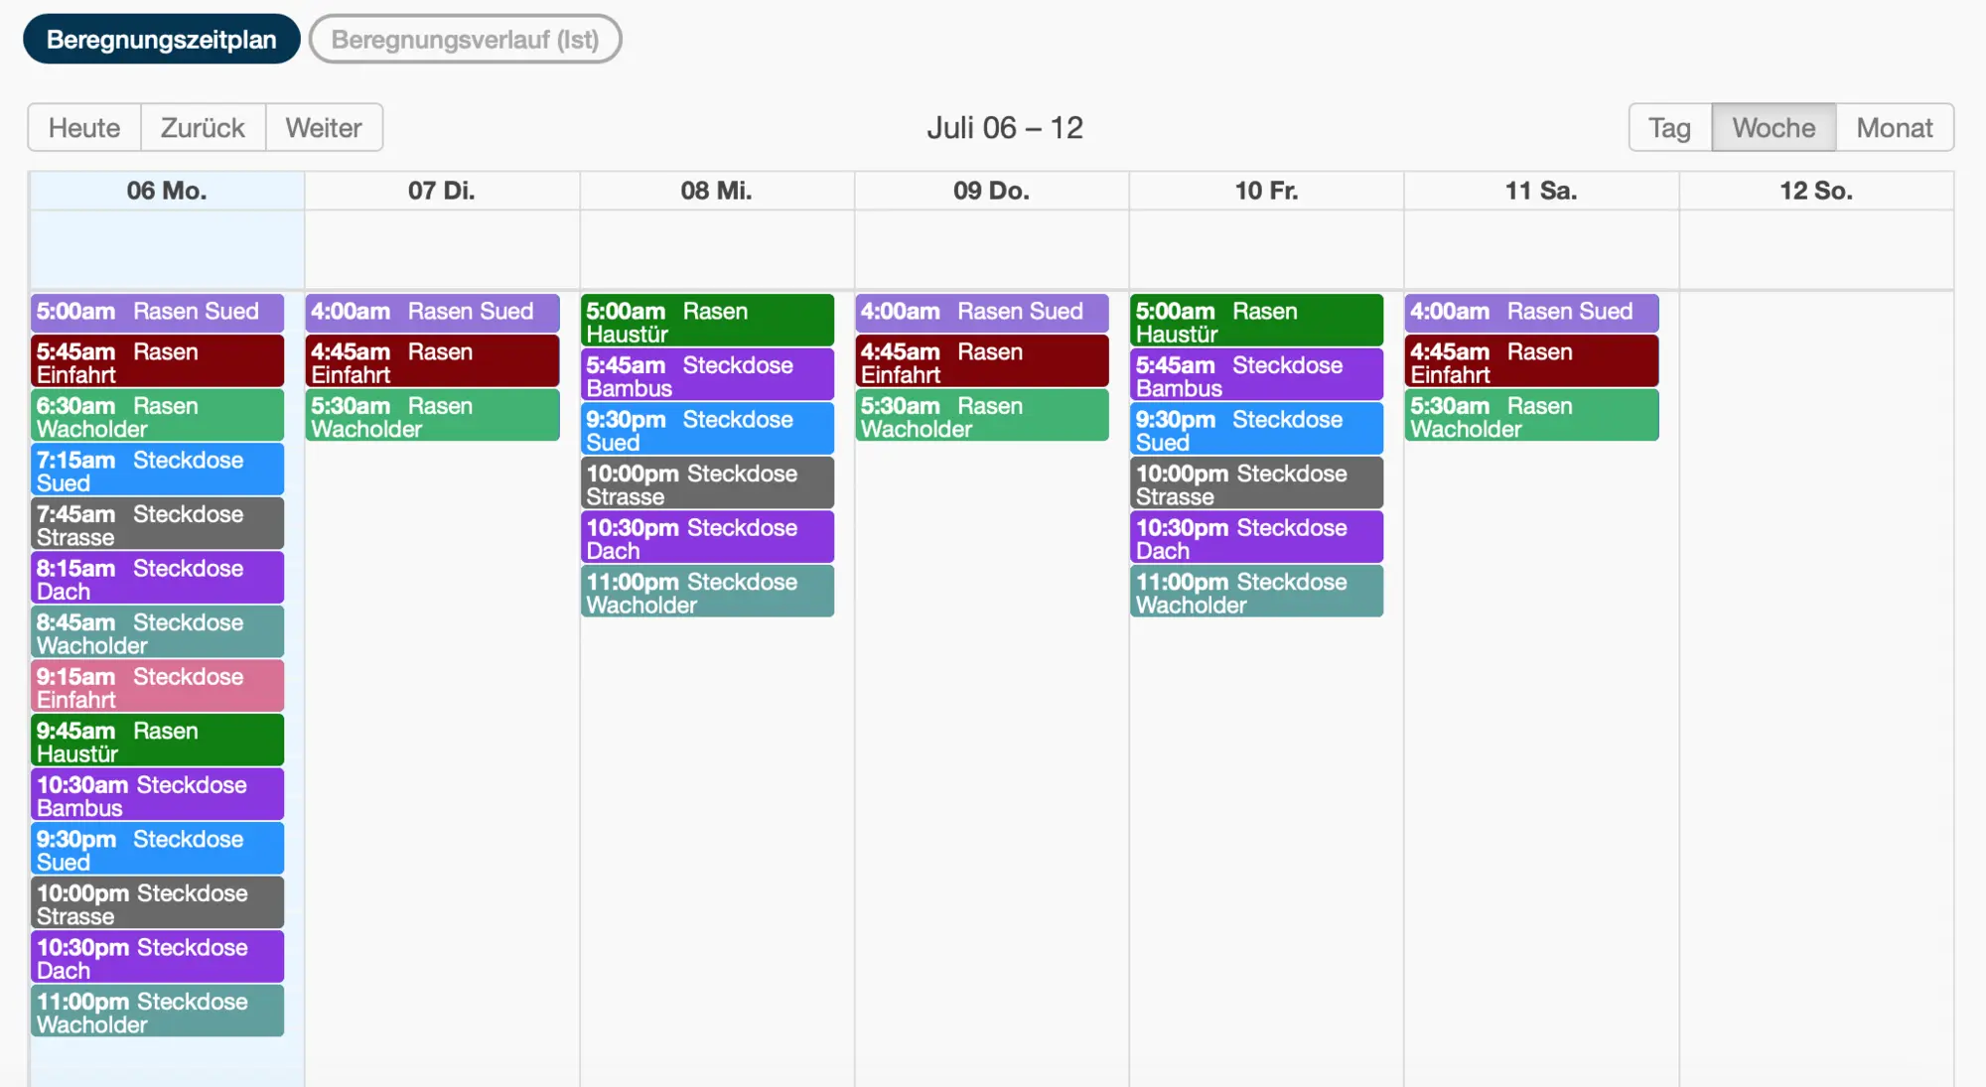Select Monday 7:15am Steckdose Sued event
This screenshot has height=1087, width=1986.
pyautogui.click(x=157, y=471)
